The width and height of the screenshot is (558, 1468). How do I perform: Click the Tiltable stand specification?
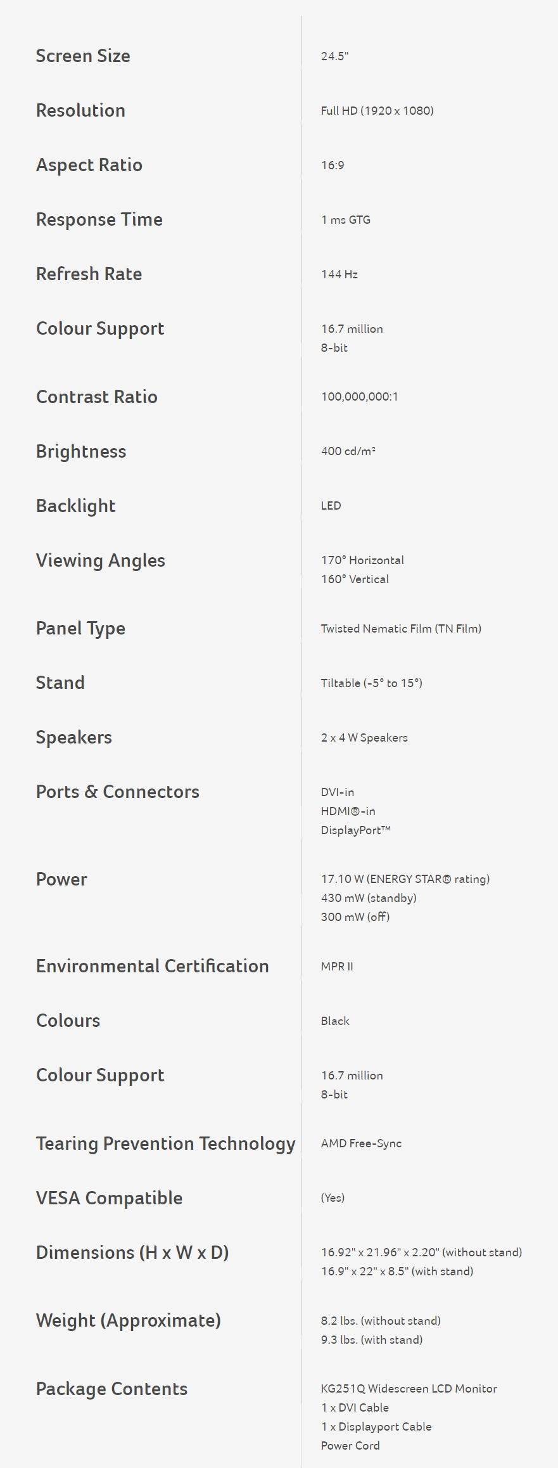(372, 683)
